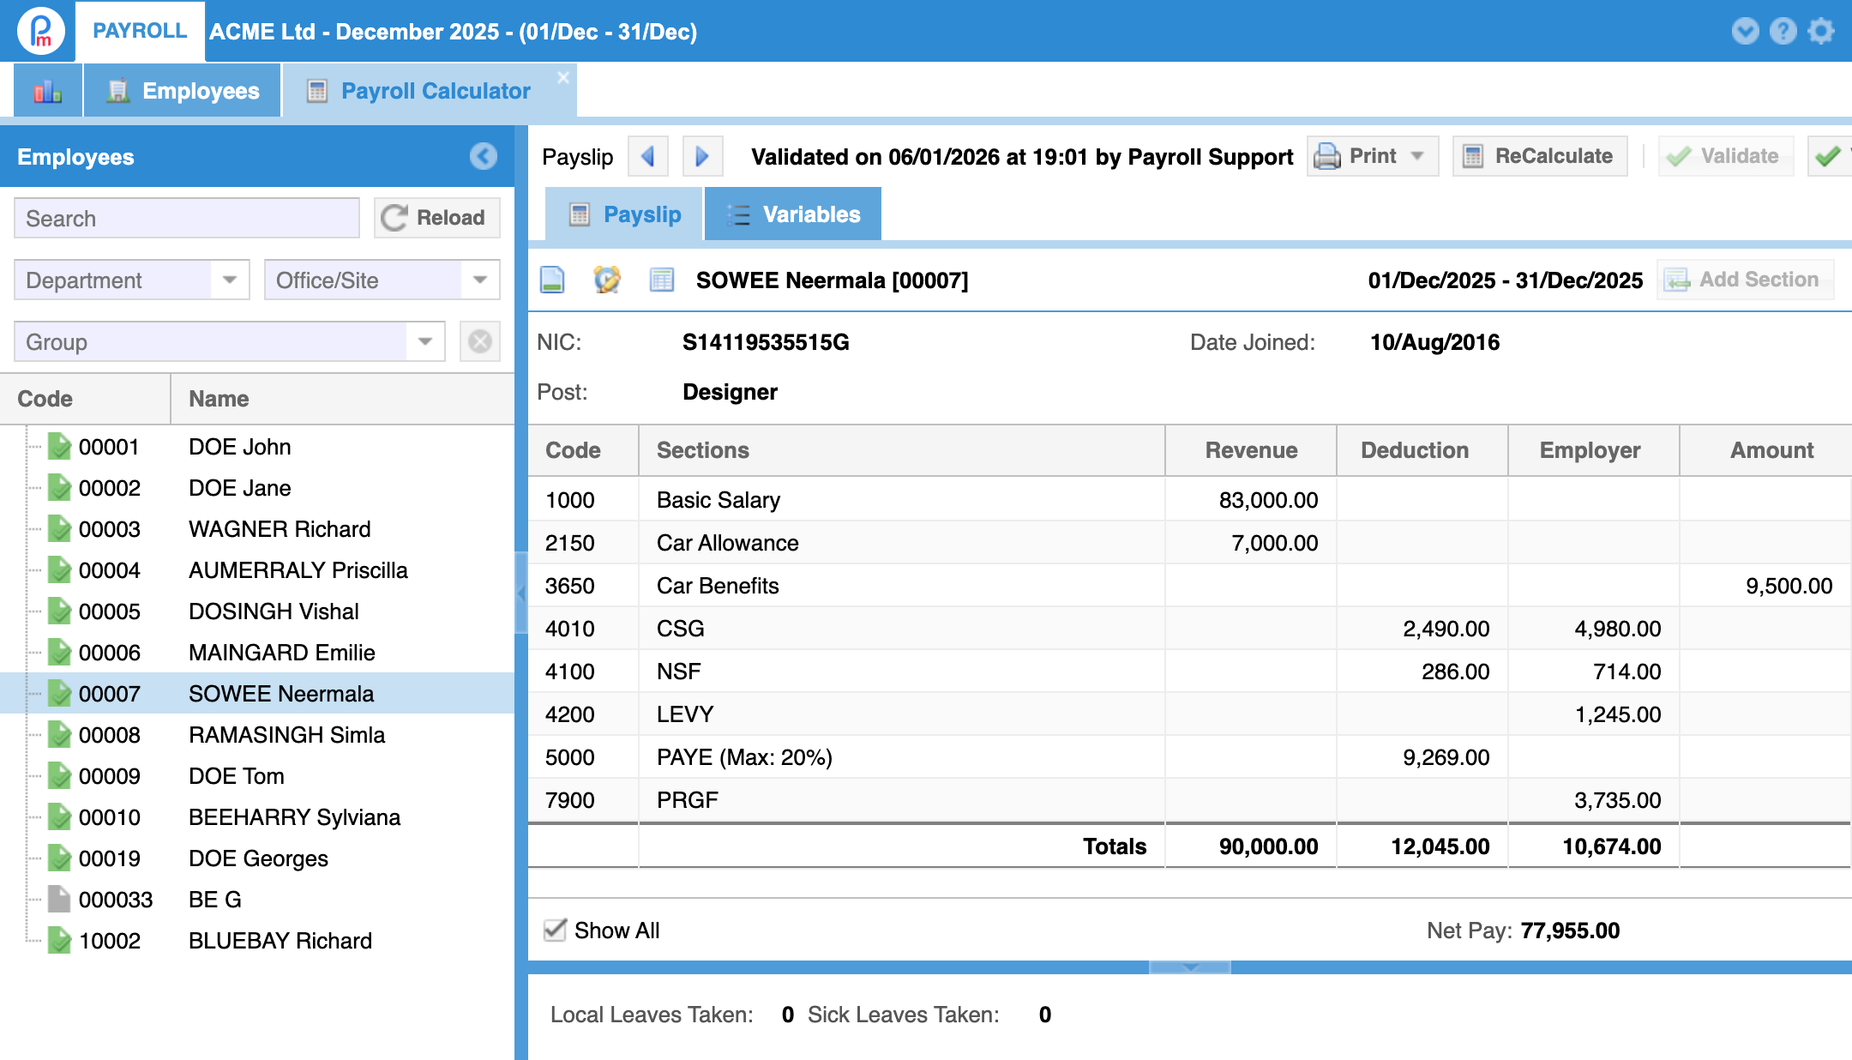
Task: Close the Payroll Calculator tab
Action: pyautogui.click(x=563, y=78)
